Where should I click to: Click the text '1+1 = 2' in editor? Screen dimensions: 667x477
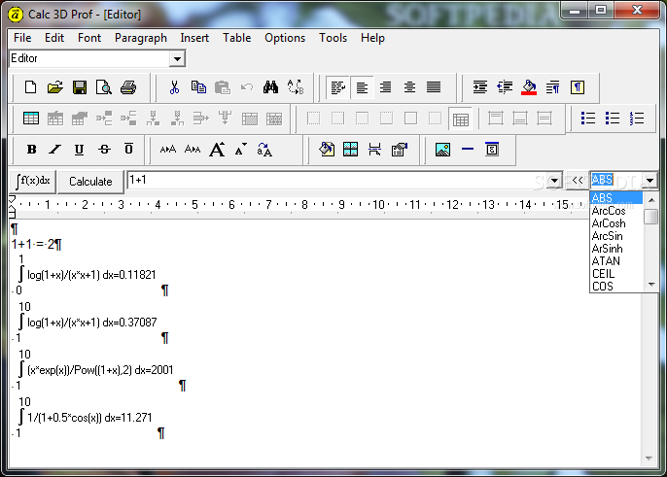click(x=33, y=244)
